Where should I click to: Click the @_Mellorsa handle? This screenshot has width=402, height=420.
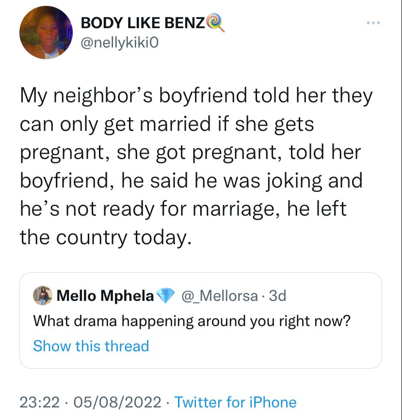click(219, 296)
